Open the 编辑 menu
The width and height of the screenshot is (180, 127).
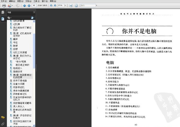(12, 1)
